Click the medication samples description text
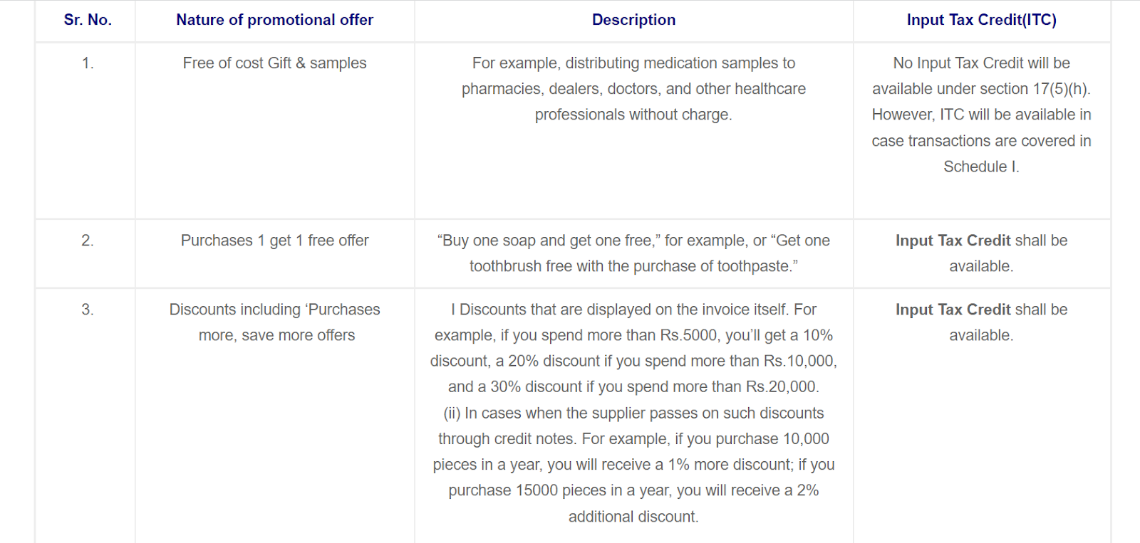Viewport: 1140px width, 543px height. (x=633, y=89)
